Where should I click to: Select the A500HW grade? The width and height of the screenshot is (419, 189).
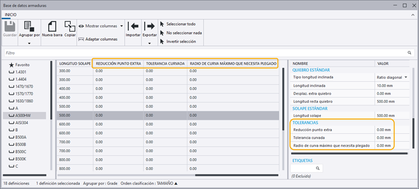coord(25,115)
